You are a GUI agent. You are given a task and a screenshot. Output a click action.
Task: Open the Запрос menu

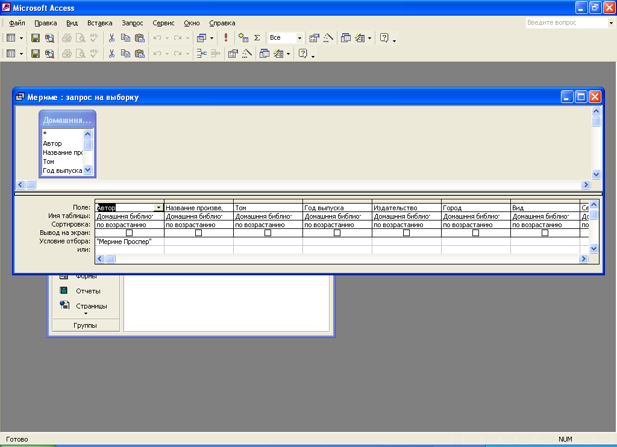[x=132, y=23]
